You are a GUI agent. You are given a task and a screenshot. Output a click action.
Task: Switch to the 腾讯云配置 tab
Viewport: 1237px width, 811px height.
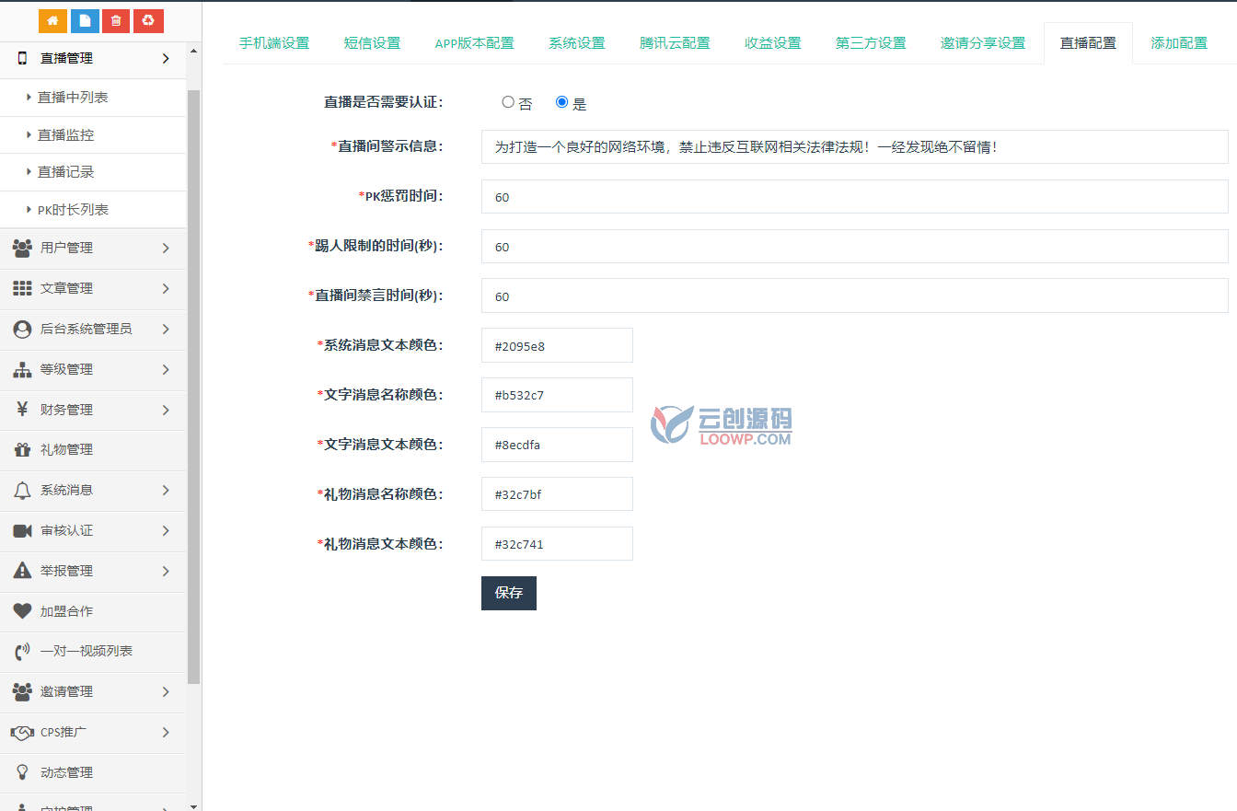(675, 43)
